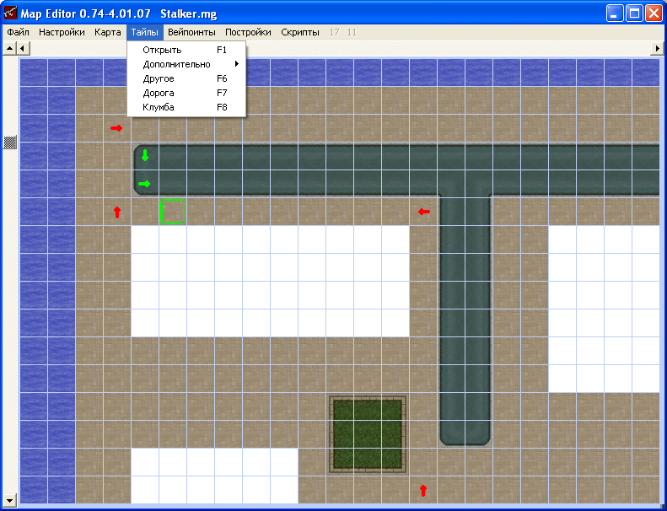Open the Постройки menu
Viewport: 667px width, 511px height.
pos(248,32)
